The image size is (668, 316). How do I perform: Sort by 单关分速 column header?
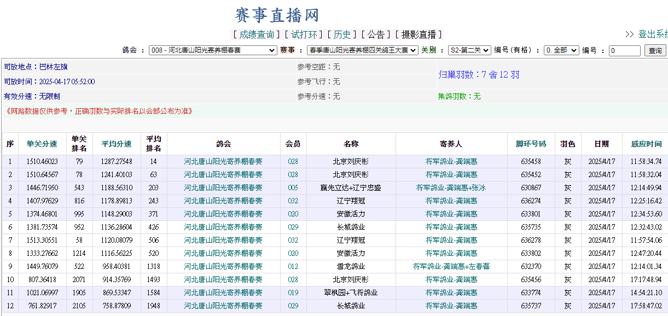42,144
